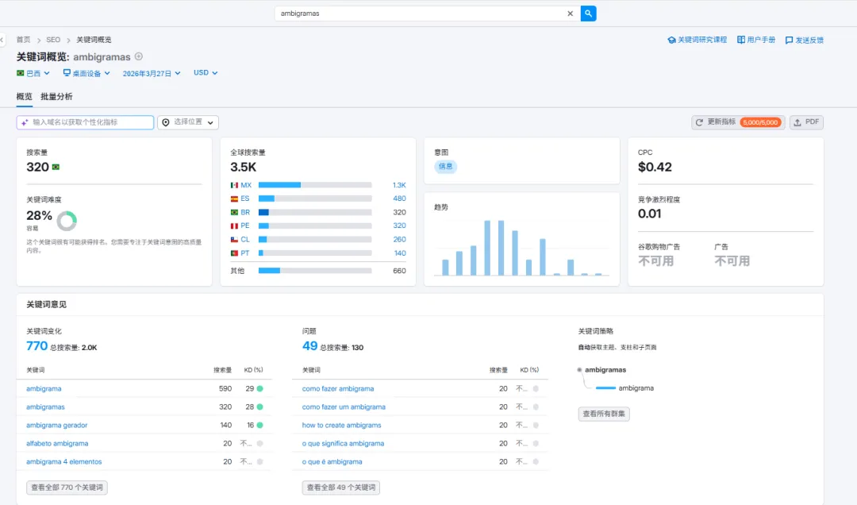Open 关键词研究课程 link
Image resolution: width=857 pixels, height=505 pixels.
point(698,40)
